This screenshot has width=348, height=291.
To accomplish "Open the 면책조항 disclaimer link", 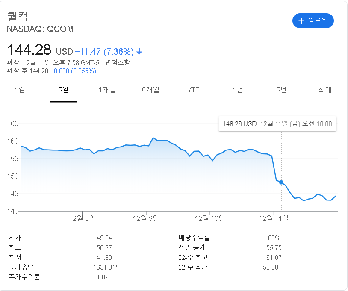I will (118, 62).
